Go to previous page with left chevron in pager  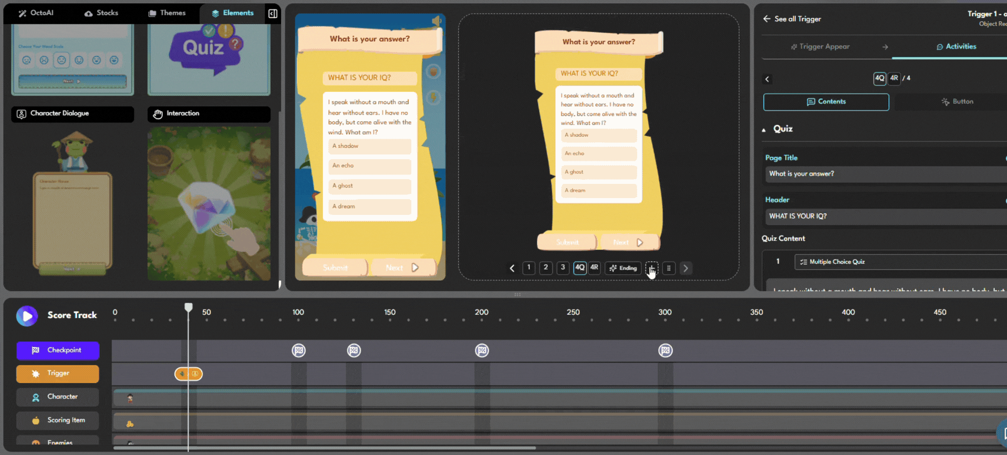coord(512,268)
